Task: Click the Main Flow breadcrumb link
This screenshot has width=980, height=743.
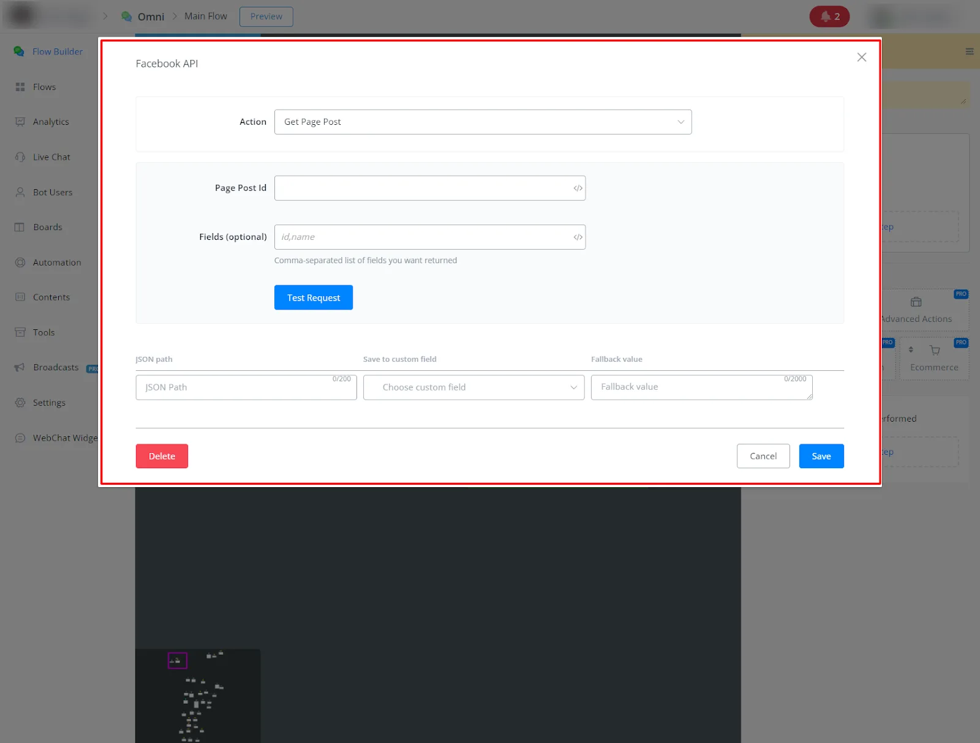Action: coord(206,17)
